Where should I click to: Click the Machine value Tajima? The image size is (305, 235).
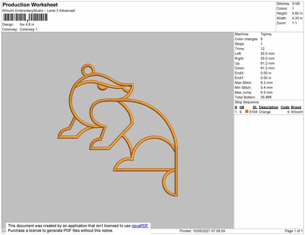[x=266, y=34]
